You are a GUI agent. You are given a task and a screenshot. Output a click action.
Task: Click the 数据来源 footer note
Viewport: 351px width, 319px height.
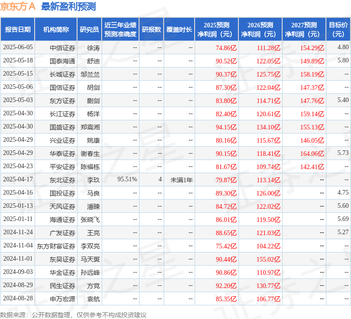[73, 315]
